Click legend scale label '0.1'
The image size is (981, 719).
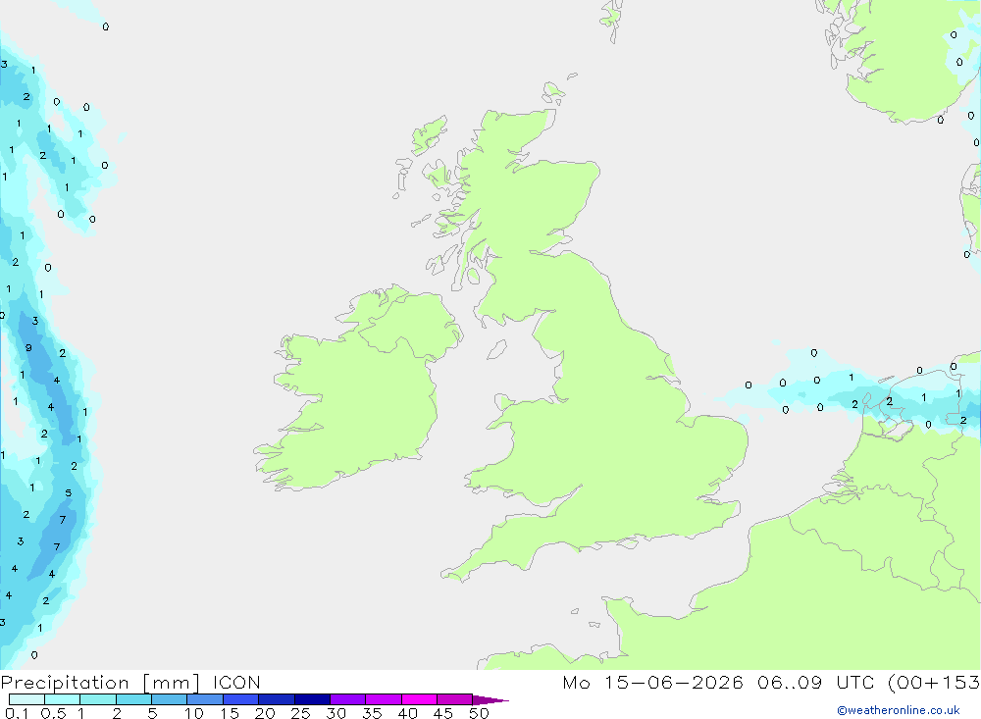tap(17, 713)
